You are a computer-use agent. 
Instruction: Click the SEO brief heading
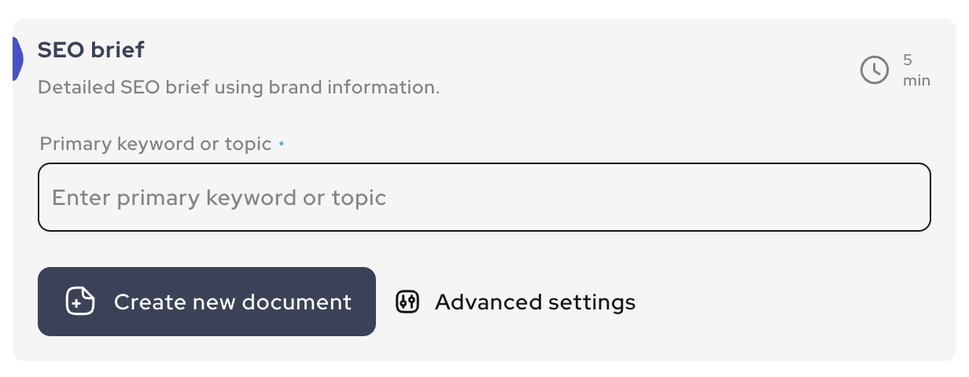91,50
